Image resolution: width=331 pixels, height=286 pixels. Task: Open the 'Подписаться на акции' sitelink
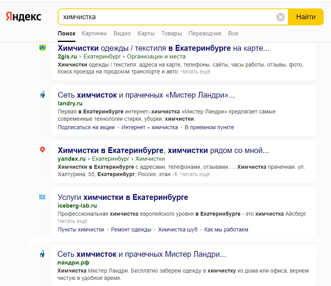86,127
